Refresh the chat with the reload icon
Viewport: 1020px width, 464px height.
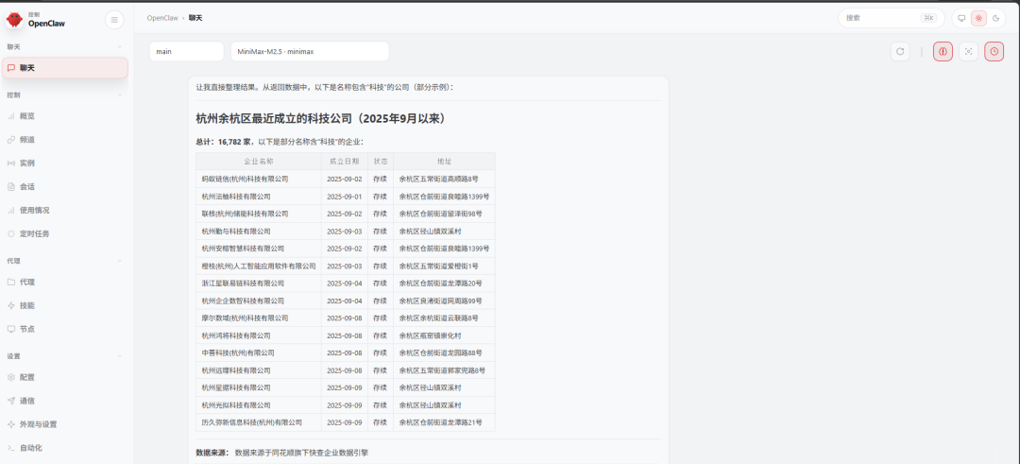[900, 51]
